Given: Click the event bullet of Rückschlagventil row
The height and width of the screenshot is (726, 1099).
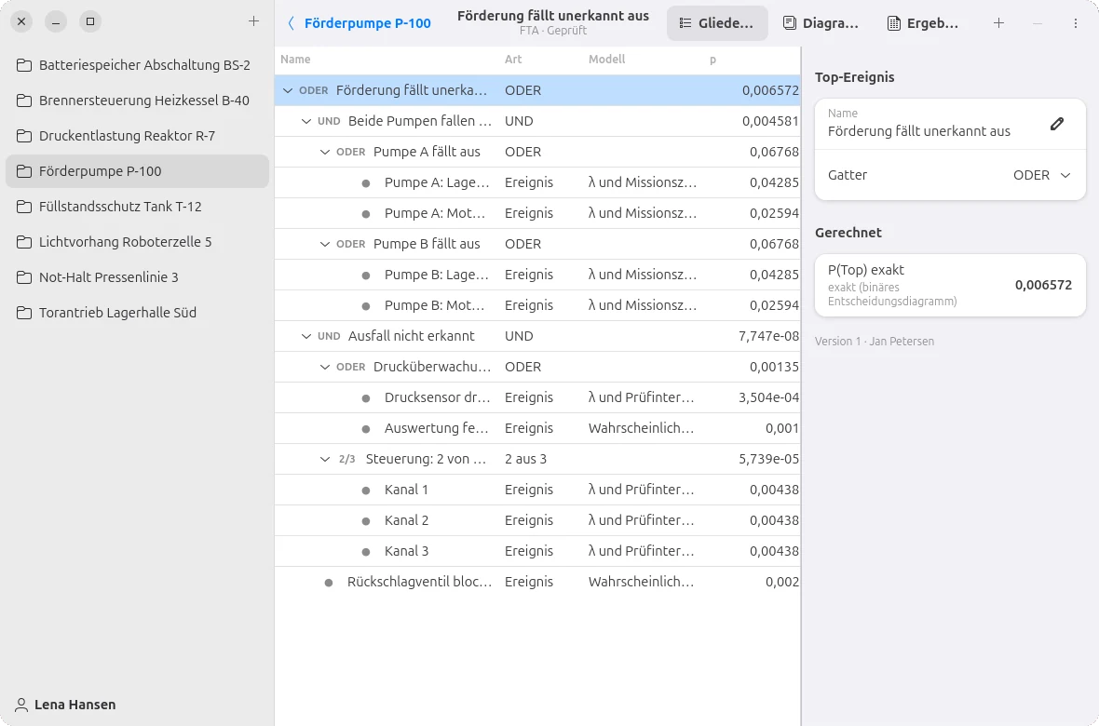Looking at the screenshot, I should click(329, 583).
